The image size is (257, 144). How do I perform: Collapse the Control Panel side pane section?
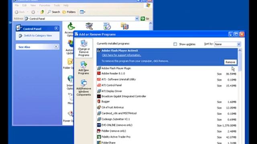tap(56, 28)
